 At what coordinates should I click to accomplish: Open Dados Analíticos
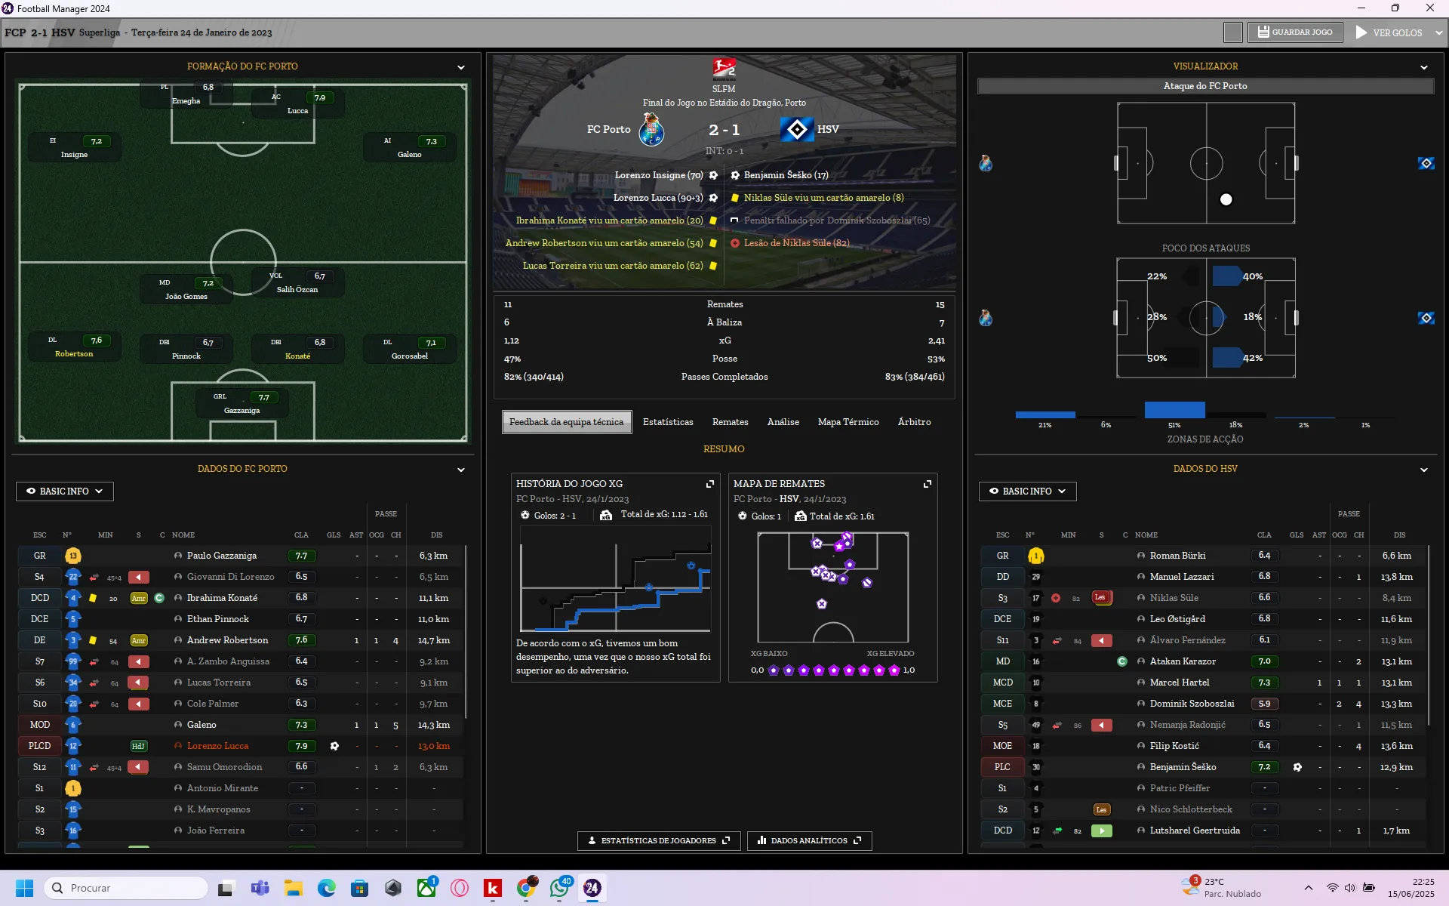809,841
